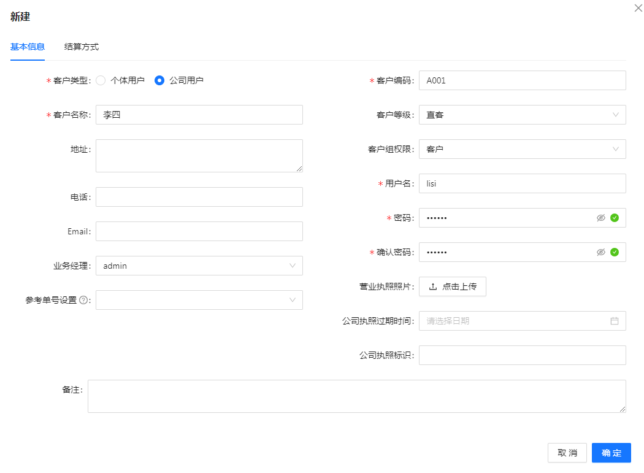Toggle password visibility in 密码 field
Screen dimensions: 644x473
(601, 218)
